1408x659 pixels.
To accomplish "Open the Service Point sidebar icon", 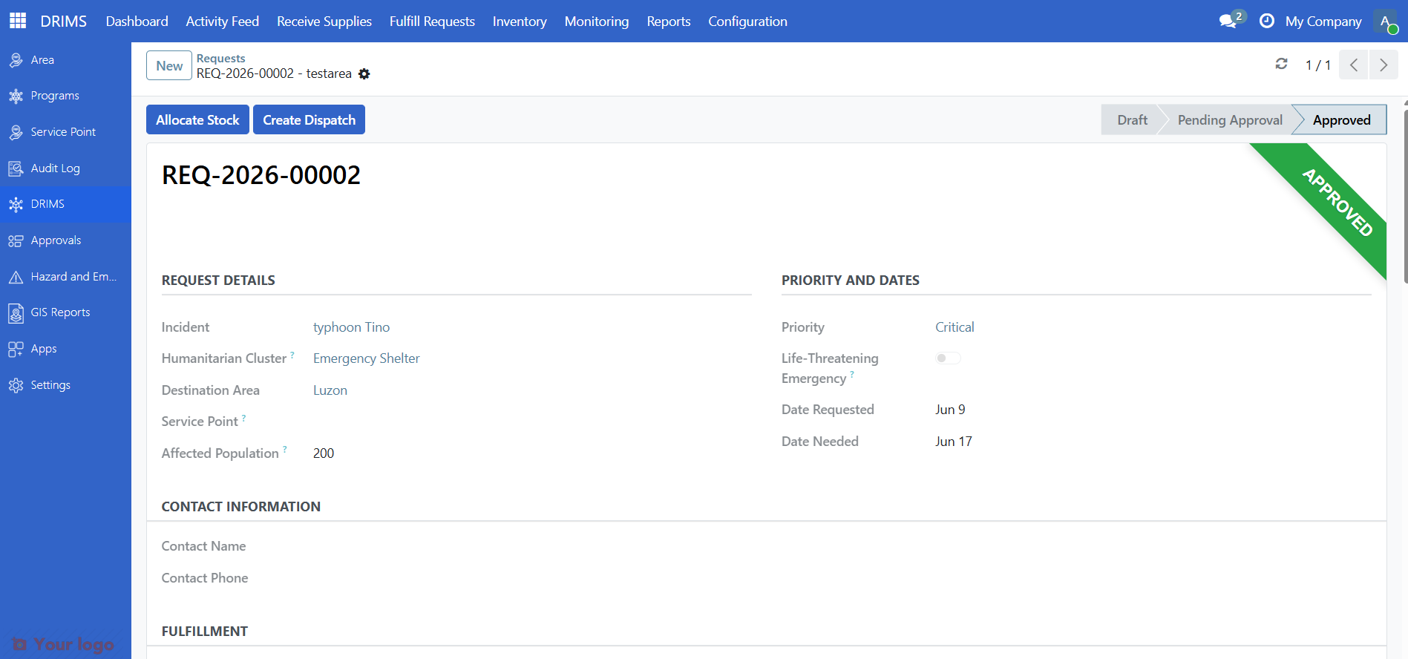I will pos(16,132).
